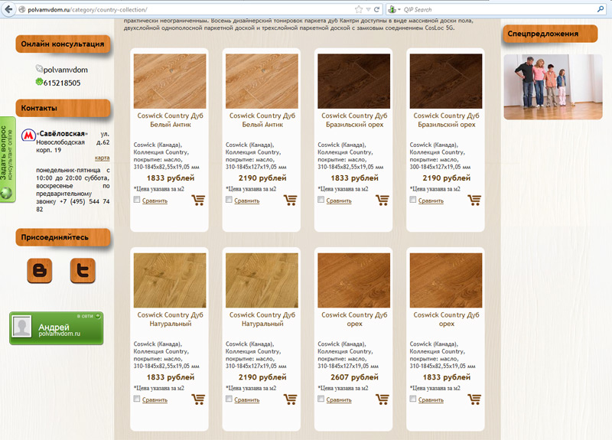Open the Спецпредложения section header
The image size is (612, 440).
[550, 34]
